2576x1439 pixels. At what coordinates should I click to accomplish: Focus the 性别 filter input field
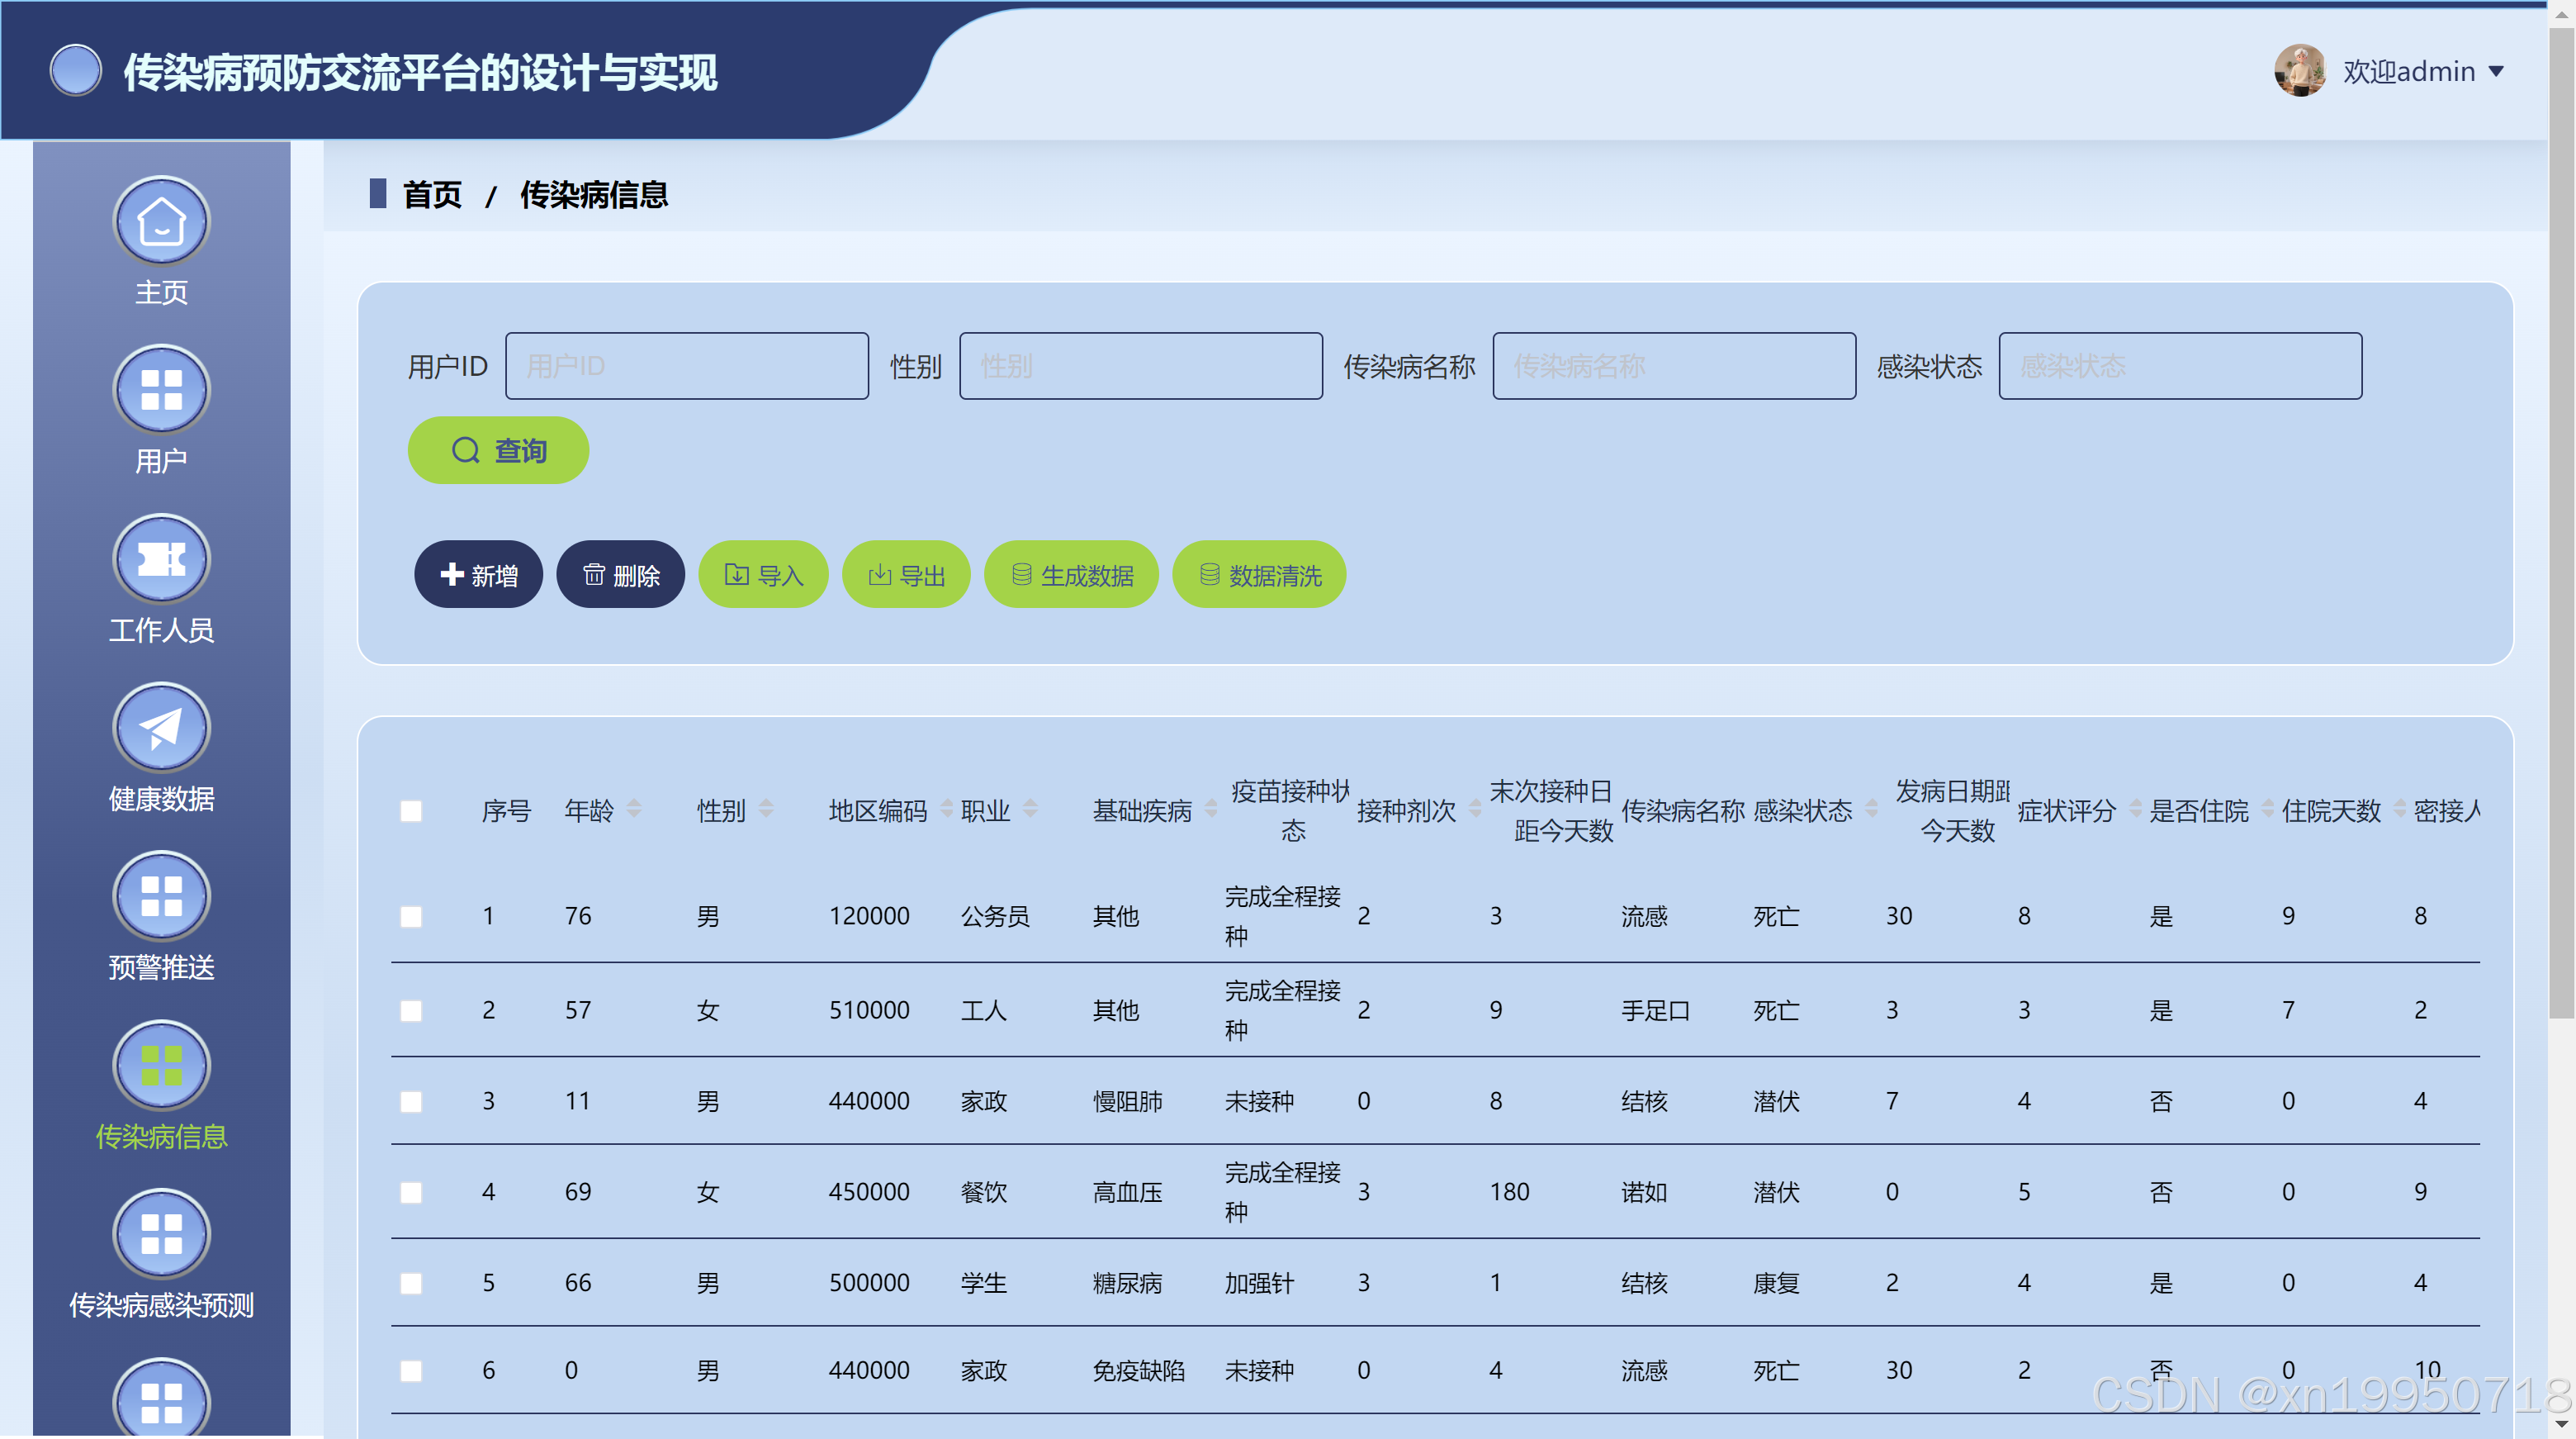point(1141,366)
